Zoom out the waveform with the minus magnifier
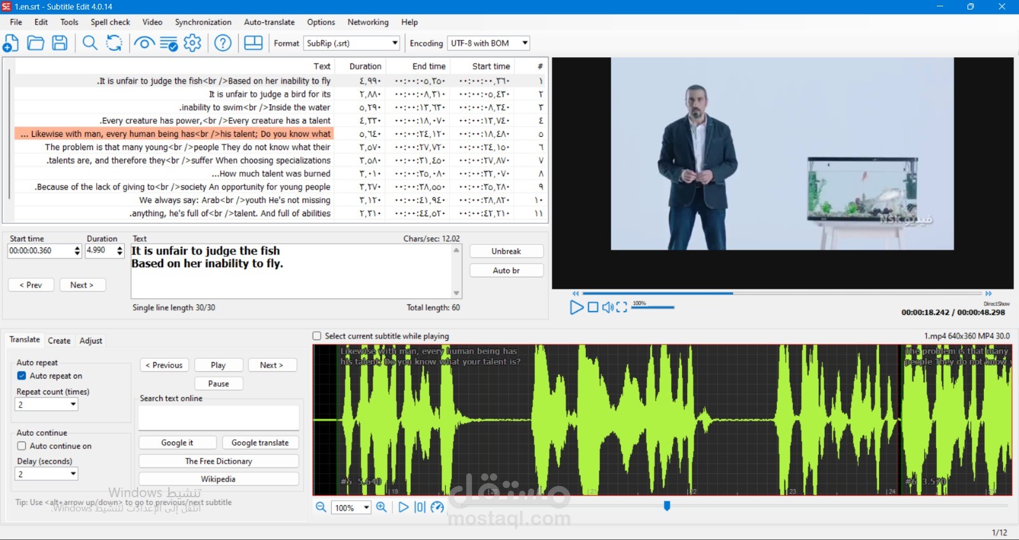The height and width of the screenshot is (540, 1019). tap(321, 507)
